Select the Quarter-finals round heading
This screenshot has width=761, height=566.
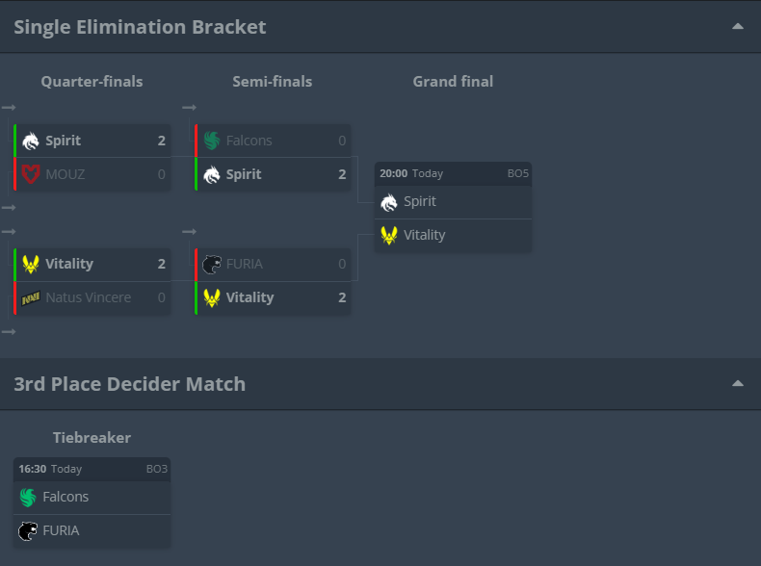pyautogui.click(x=92, y=82)
